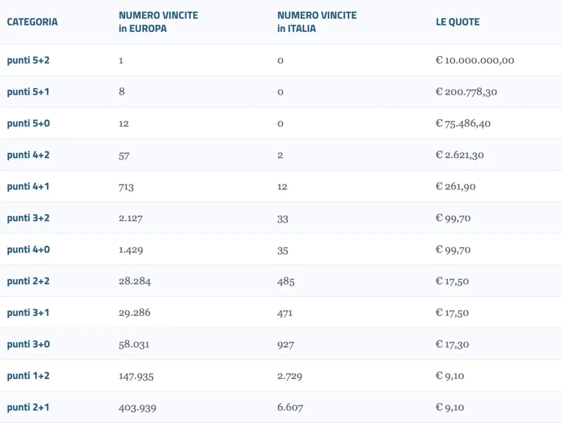Select the punti 5+2 row label
The width and height of the screenshot is (562, 423).
pos(28,60)
